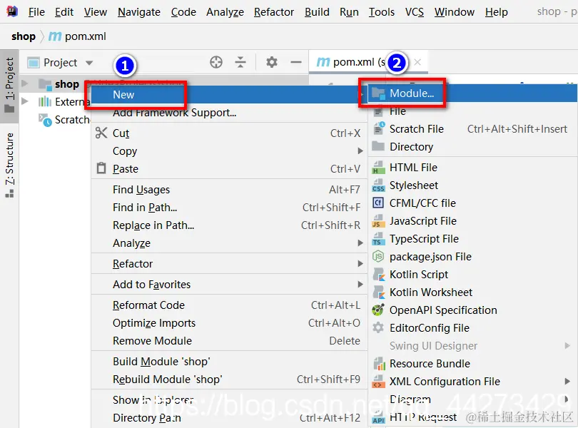Click the collapse all icon in Project panel

click(240, 62)
